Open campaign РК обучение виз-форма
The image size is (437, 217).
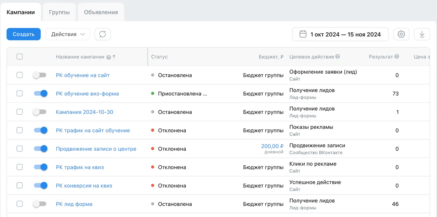tap(87, 94)
